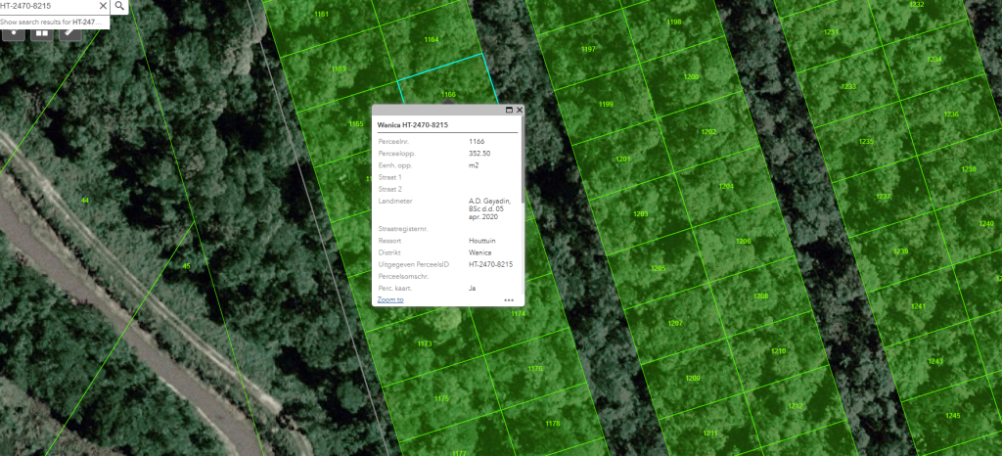
Task: Click parcel 1170 on the map
Action: [535, 369]
